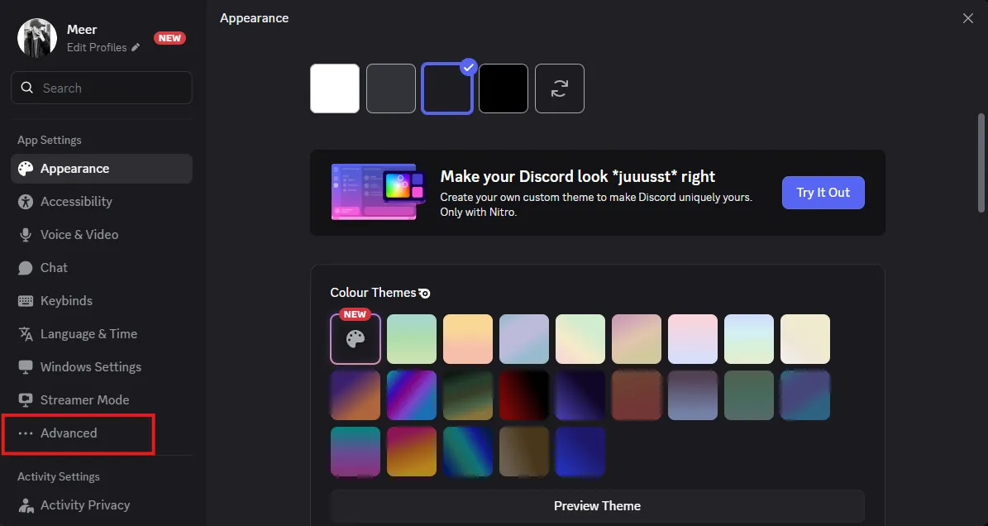Select the pure black Onyx theme option
Viewport: 988px width, 526px height.
click(504, 88)
